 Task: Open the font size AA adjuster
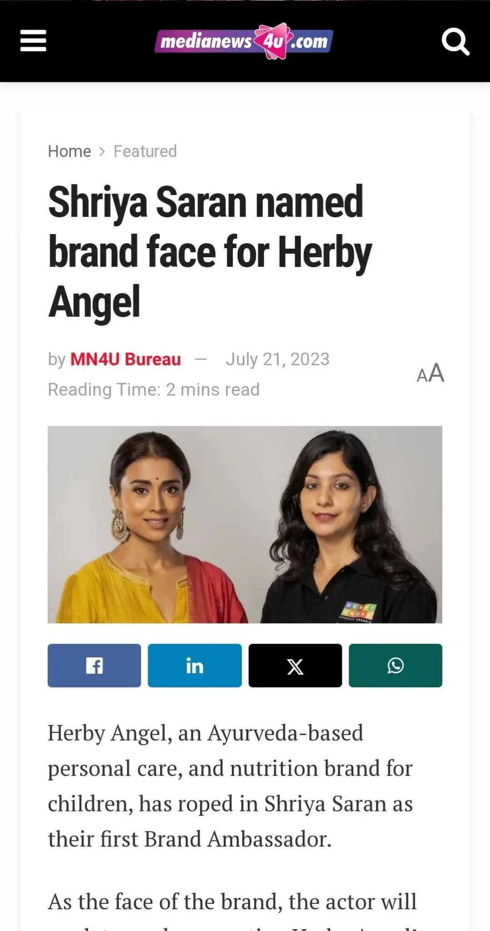tap(430, 373)
